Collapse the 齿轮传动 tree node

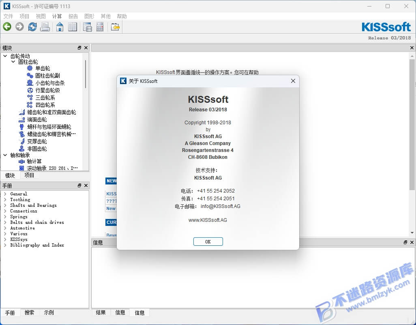5,56
